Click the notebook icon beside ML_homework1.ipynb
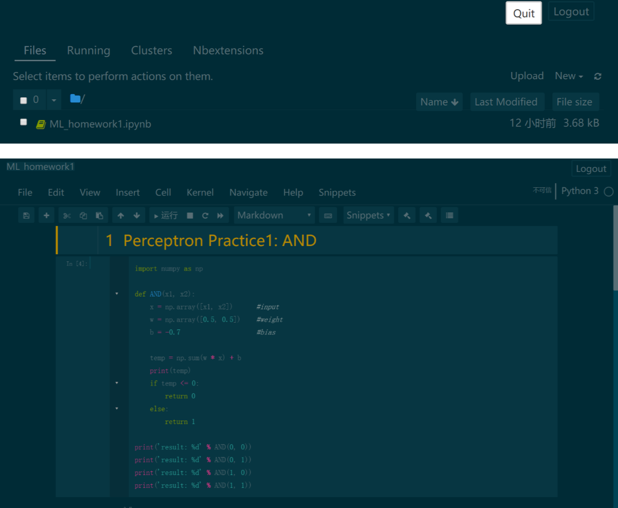This screenshot has height=508, width=618. pyautogui.click(x=41, y=125)
